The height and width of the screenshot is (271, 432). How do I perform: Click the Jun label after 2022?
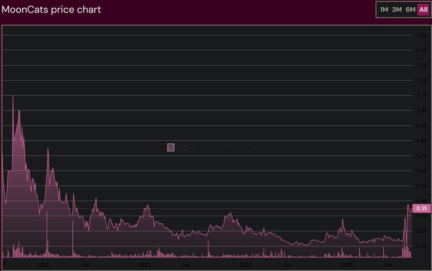click(x=85, y=265)
